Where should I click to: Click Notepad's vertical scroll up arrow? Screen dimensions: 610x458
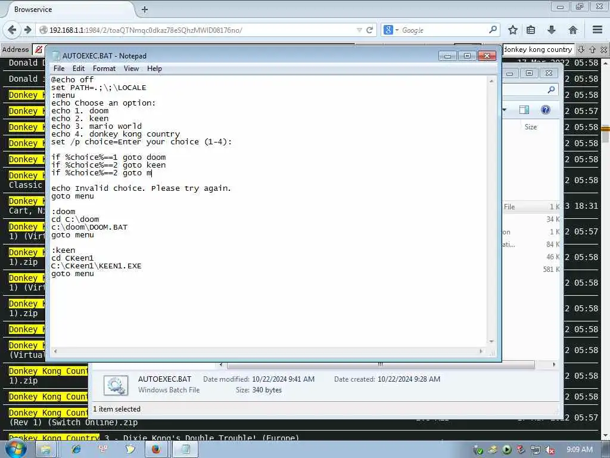point(491,81)
